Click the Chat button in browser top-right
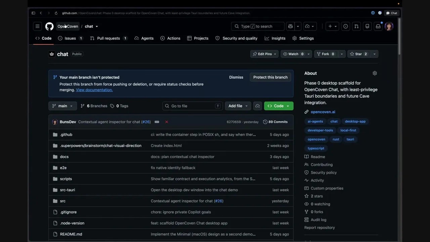Screen dimensions: 430x242 (392, 13)
